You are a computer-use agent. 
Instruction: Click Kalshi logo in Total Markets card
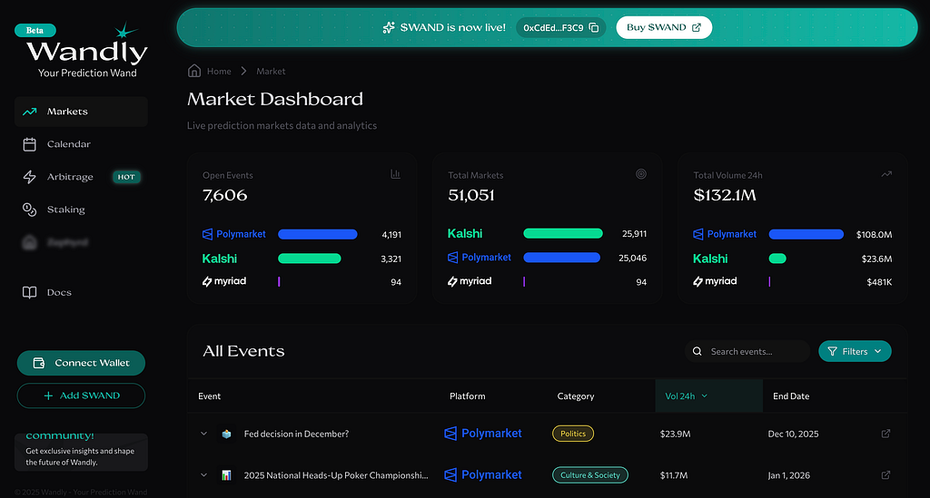coord(465,233)
